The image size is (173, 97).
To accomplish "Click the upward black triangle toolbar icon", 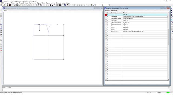I will [52, 5].
